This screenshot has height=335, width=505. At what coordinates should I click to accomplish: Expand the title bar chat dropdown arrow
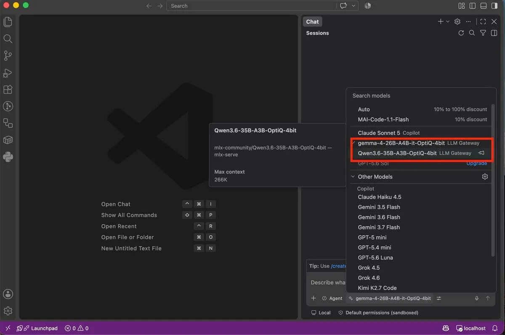[x=354, y=6]
